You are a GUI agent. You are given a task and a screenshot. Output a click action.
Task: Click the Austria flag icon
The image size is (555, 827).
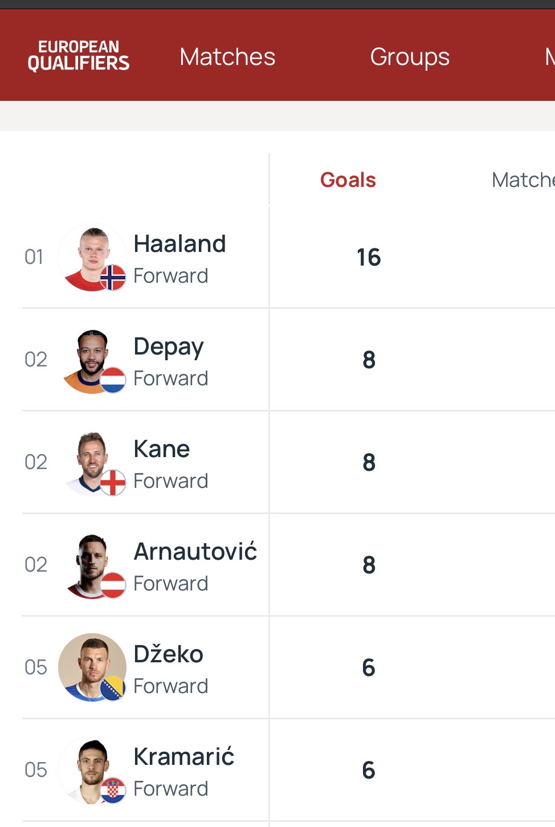pos(113,585)
